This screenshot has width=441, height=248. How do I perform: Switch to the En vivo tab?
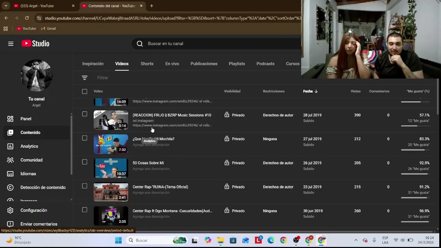tap(172, 64)
